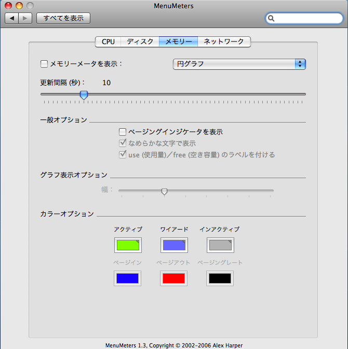Screen dimensions: 348x349
Task: Select the メモリー tab
Action: [178, 42]
